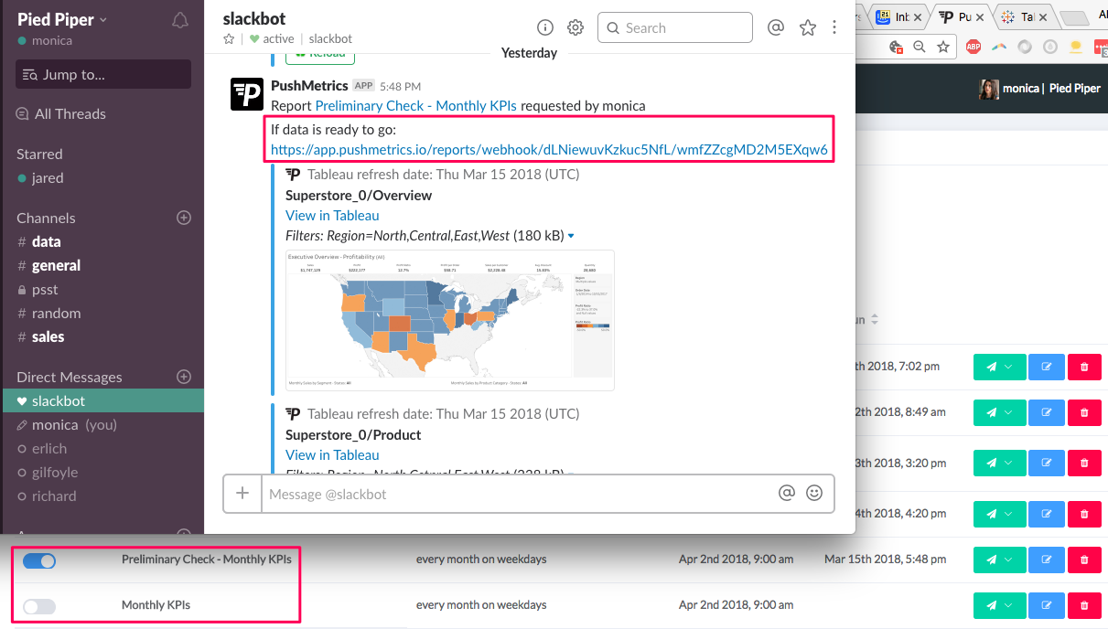
Task: Open send dropdown for report run at 4:20 pm
Action: click(x=1000, y=514)
